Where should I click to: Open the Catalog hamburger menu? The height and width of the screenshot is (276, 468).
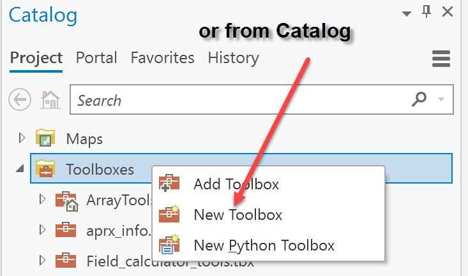coord(441,59)
